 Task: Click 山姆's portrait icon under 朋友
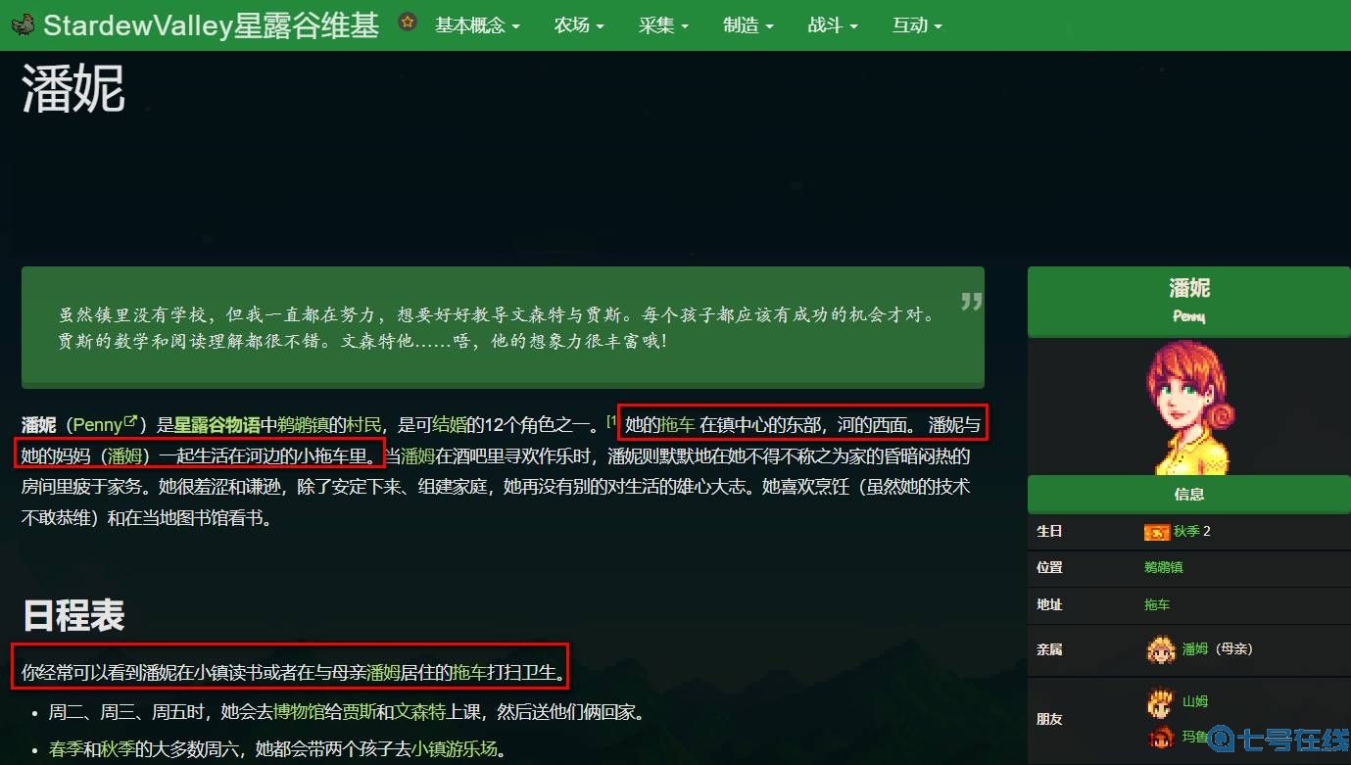tap(1160, 702)
